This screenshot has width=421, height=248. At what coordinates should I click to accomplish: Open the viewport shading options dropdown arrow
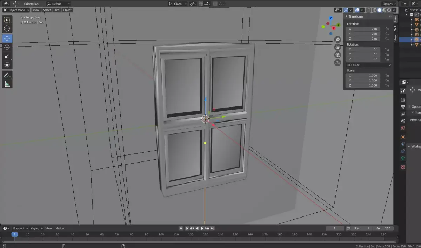click(394, 10)
